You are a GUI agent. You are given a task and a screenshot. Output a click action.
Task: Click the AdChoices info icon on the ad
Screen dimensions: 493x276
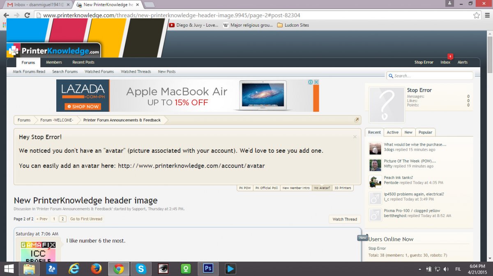[x=311, y=82]
